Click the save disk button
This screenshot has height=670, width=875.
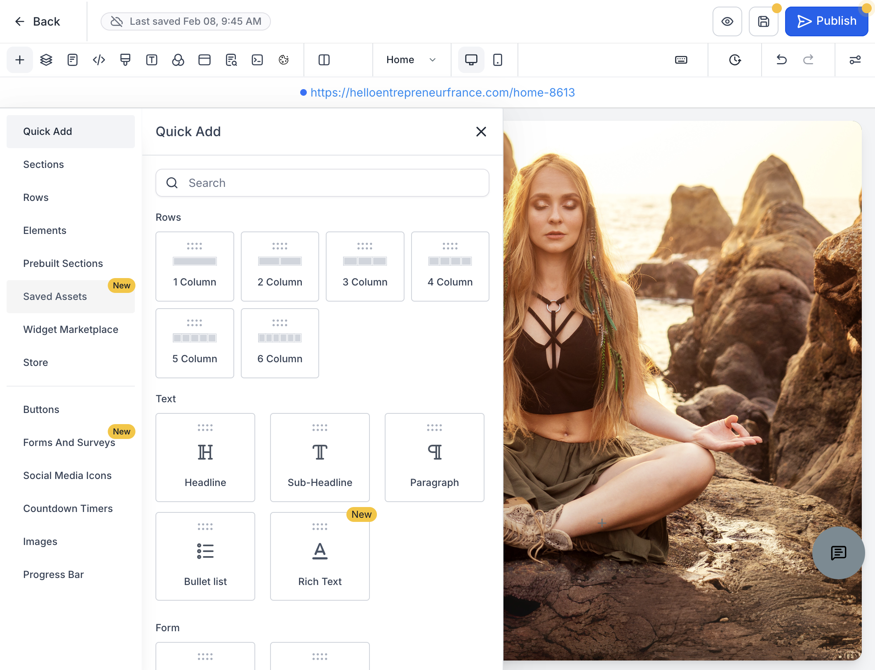tap(763, 21)
